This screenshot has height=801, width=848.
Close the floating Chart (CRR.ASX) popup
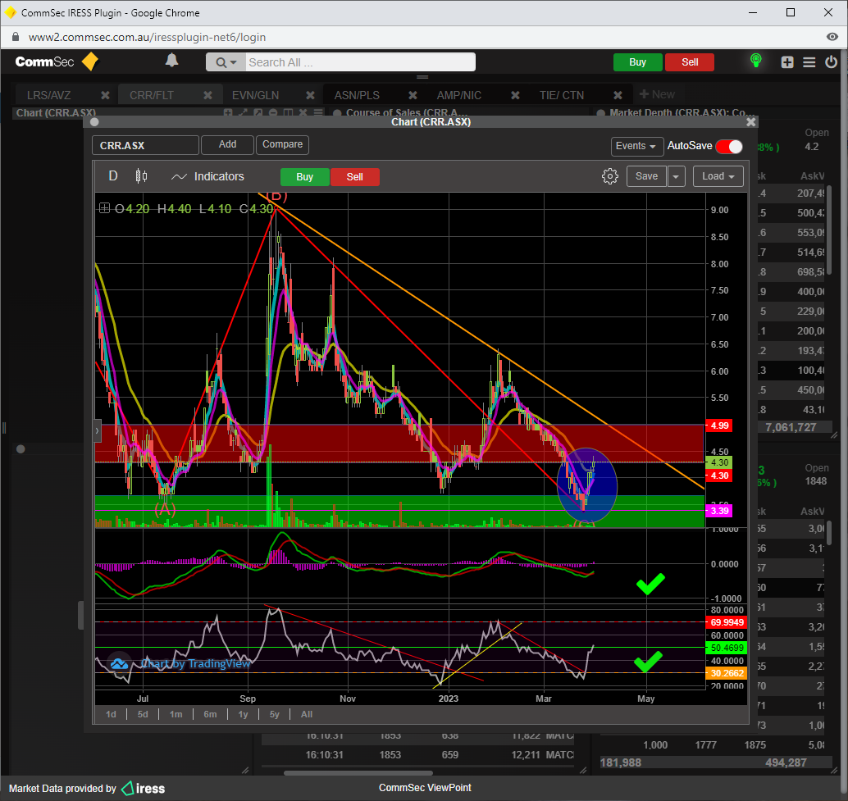(x=750, y=122)
